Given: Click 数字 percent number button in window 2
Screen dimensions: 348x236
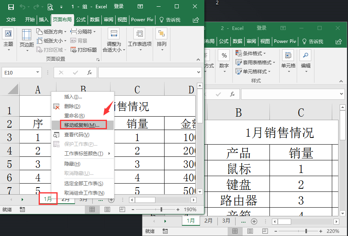Looking at the screenshot, I should (224, 61).
